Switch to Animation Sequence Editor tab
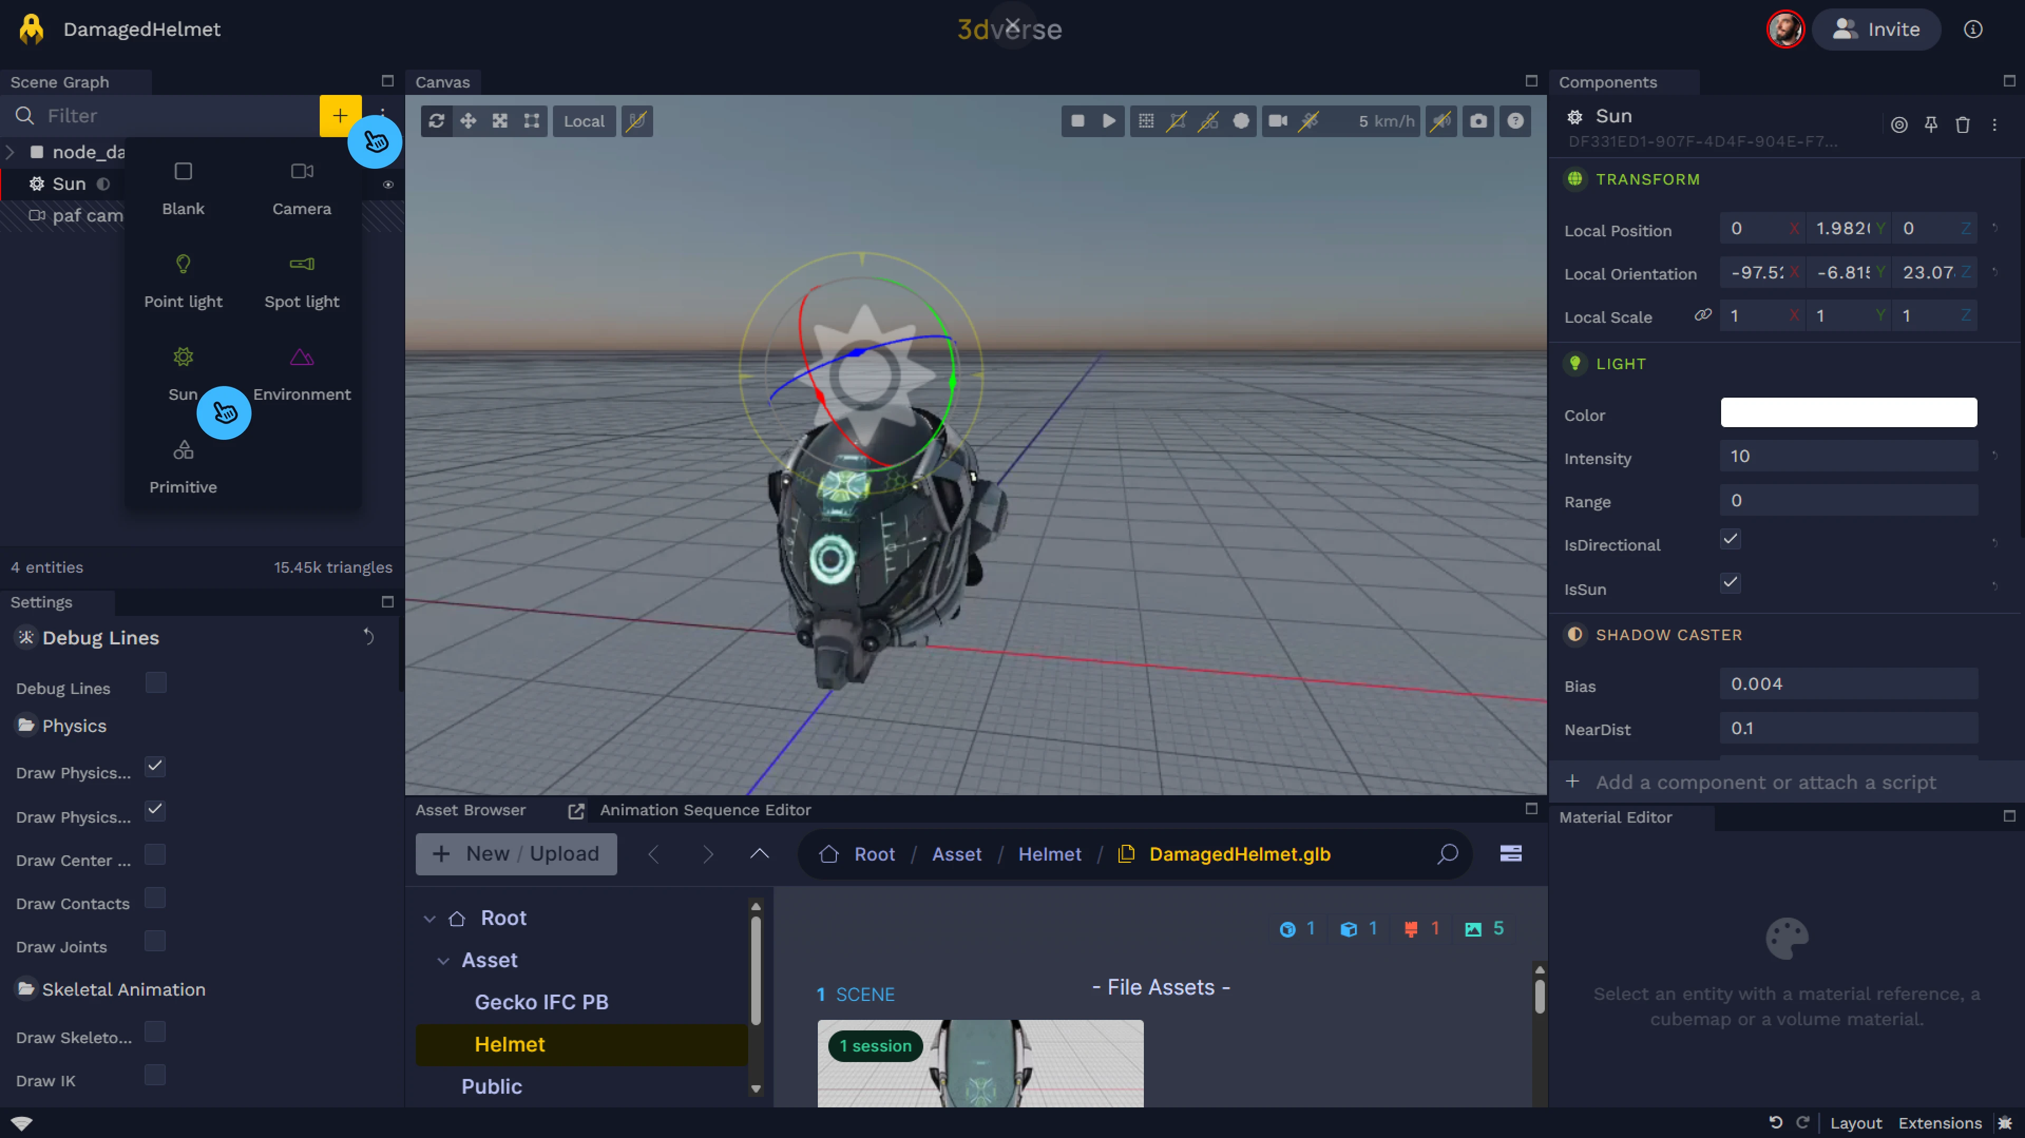Image resolution: width=2025 pixels, height=1138 pixels. click(705, 809)
